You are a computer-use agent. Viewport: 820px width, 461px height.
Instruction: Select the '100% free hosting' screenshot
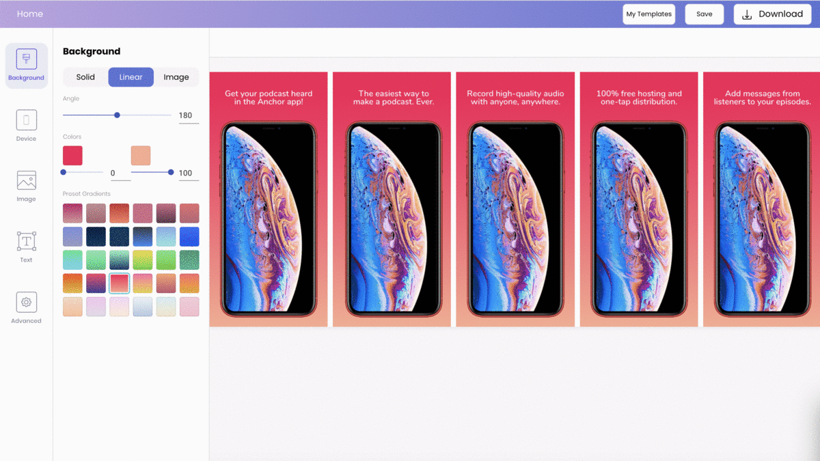tap(639, 199)
